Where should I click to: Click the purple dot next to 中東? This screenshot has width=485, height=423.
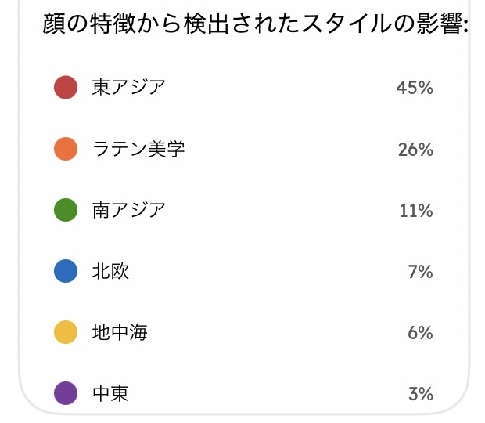coord(66,393)
